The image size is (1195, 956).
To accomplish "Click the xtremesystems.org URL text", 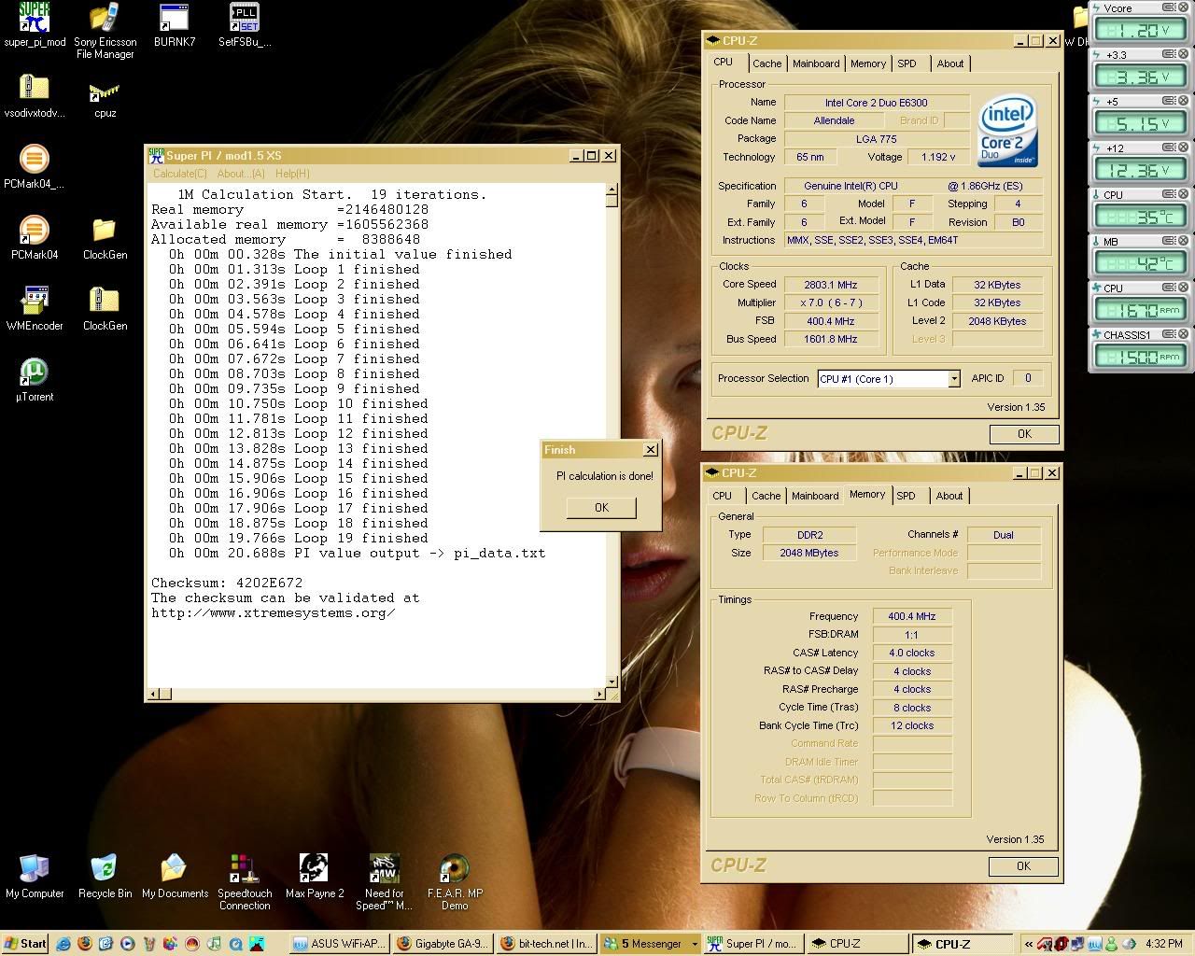I will pos(273,612).
